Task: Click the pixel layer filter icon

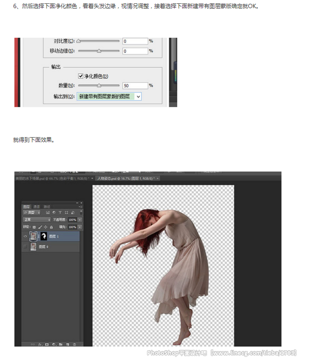Action: (48, 212)
